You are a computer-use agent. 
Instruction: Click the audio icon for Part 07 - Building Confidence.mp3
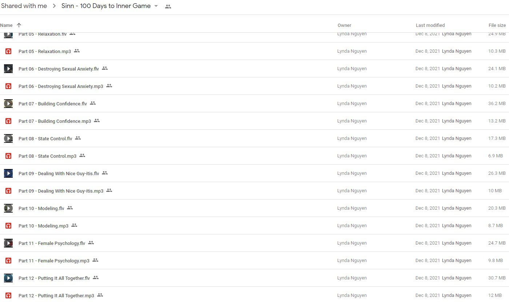pyautogui.click(x=8, y=121)
